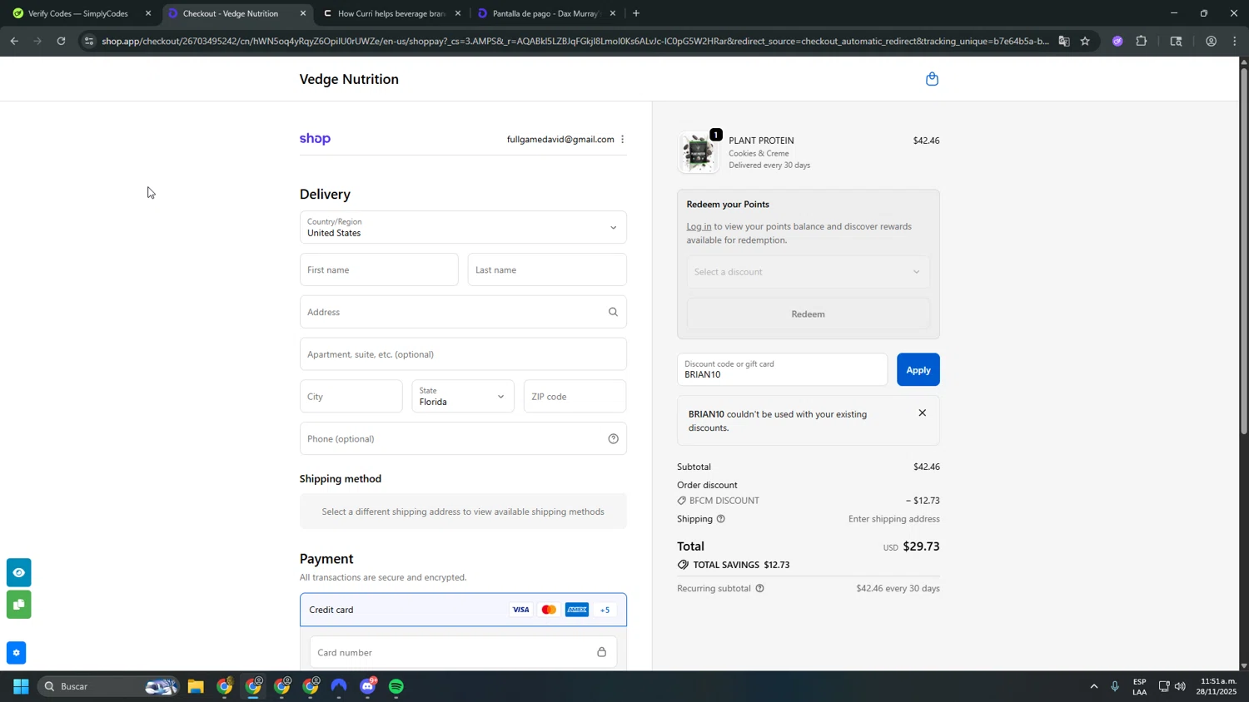The height and width of the screenshot is (702, 1249).
Task: Open the translate page icon
Action: click(1064, 41)
